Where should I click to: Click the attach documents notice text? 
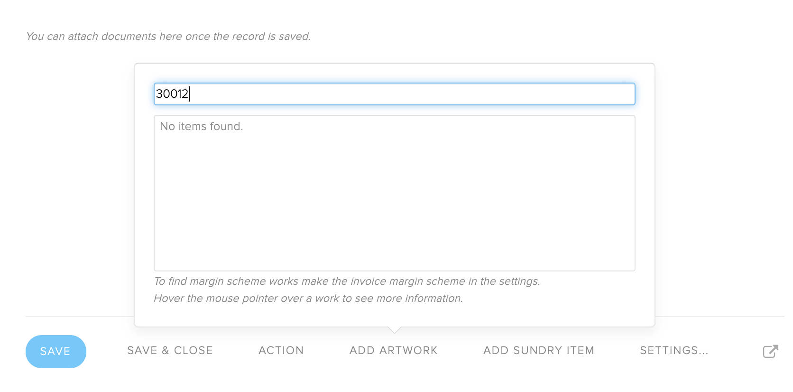168,37
